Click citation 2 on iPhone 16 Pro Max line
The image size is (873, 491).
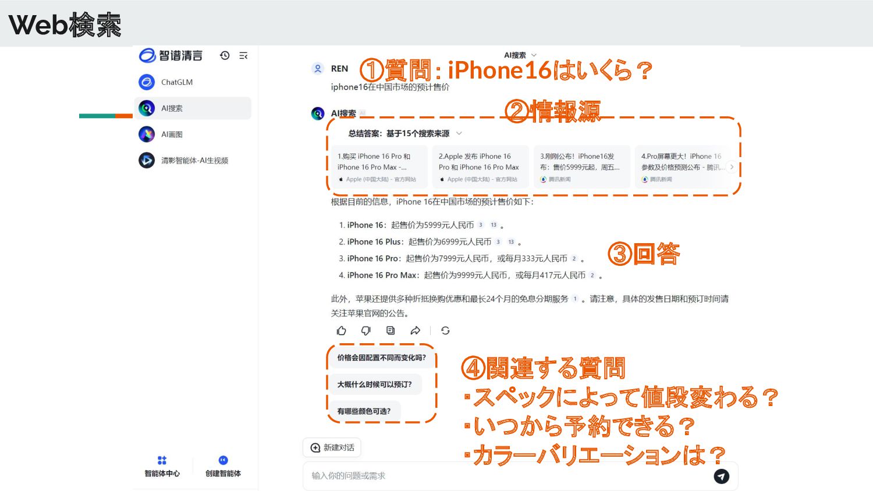[x=592, y=276]
